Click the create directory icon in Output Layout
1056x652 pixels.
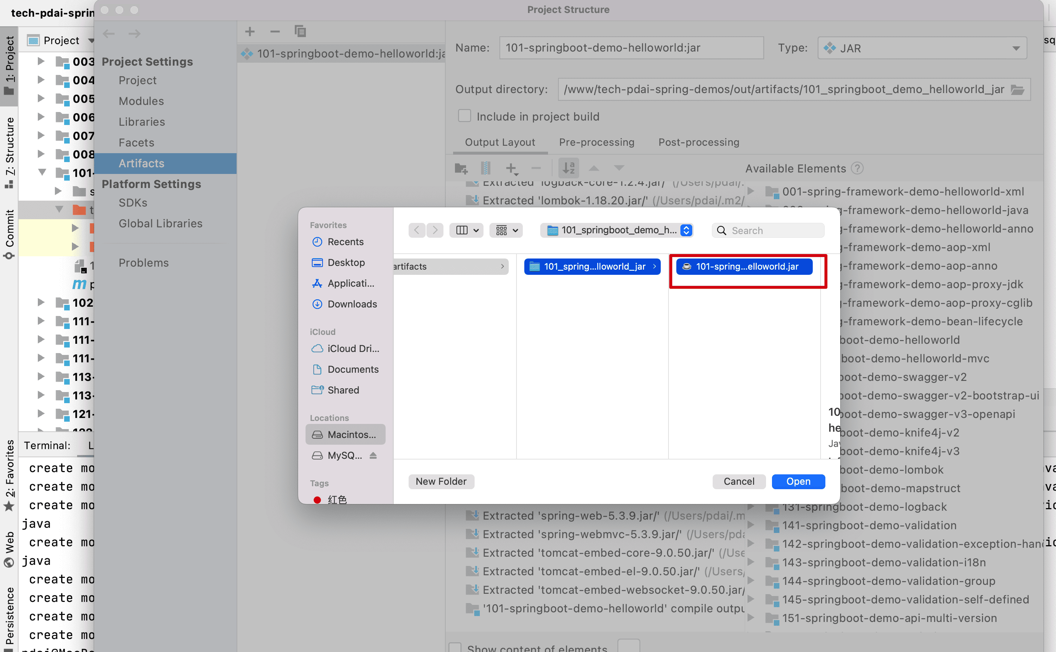(x=461, y=168)
